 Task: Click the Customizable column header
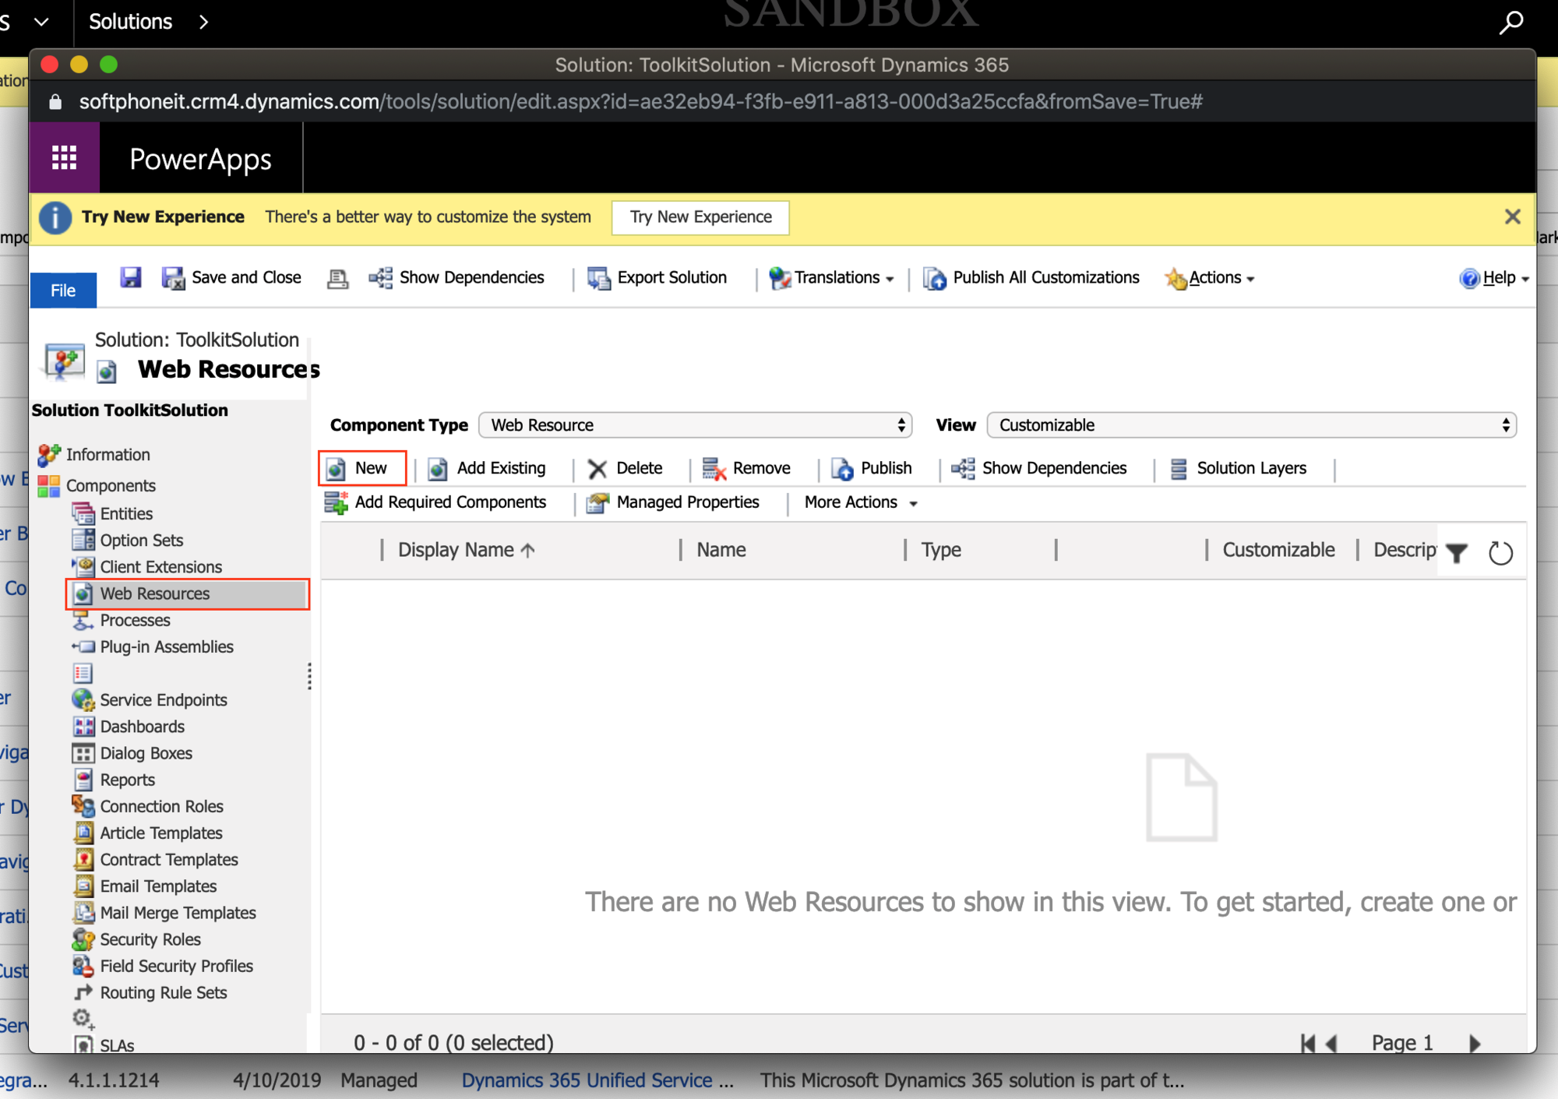1278,550
